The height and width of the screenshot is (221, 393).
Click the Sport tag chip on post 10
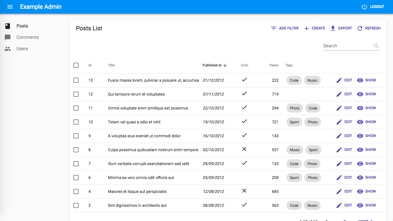click(x=294, y=122)
